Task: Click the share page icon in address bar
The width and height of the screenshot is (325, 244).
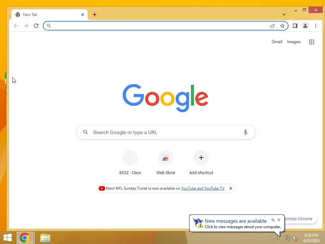Action: tap(272, 26)
